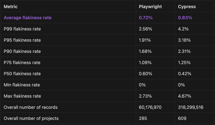This screenshot has height=125, width=215.
Task: Select Cypress's 0.83% average value
Action: (x=185, y=18)
